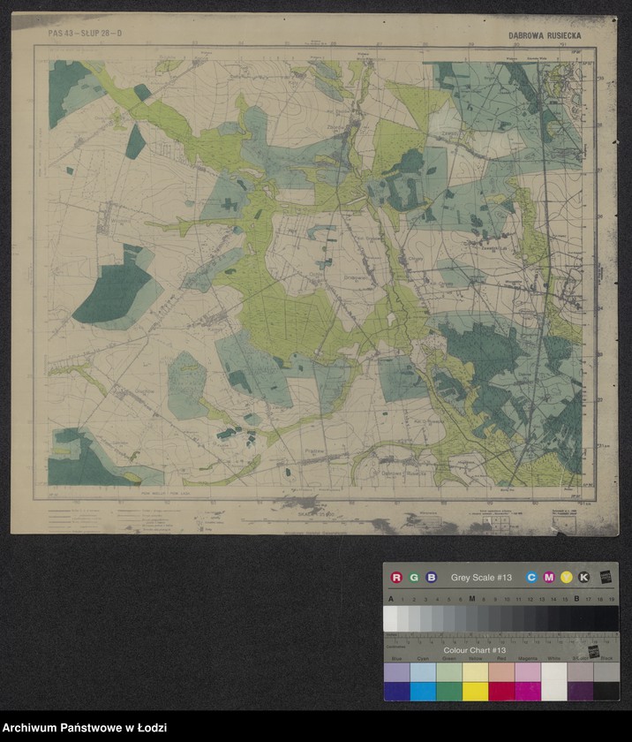Click the Dąbrowa Rusiecka village label on map
The image size is (632, 742).
(x=406, y=474)
